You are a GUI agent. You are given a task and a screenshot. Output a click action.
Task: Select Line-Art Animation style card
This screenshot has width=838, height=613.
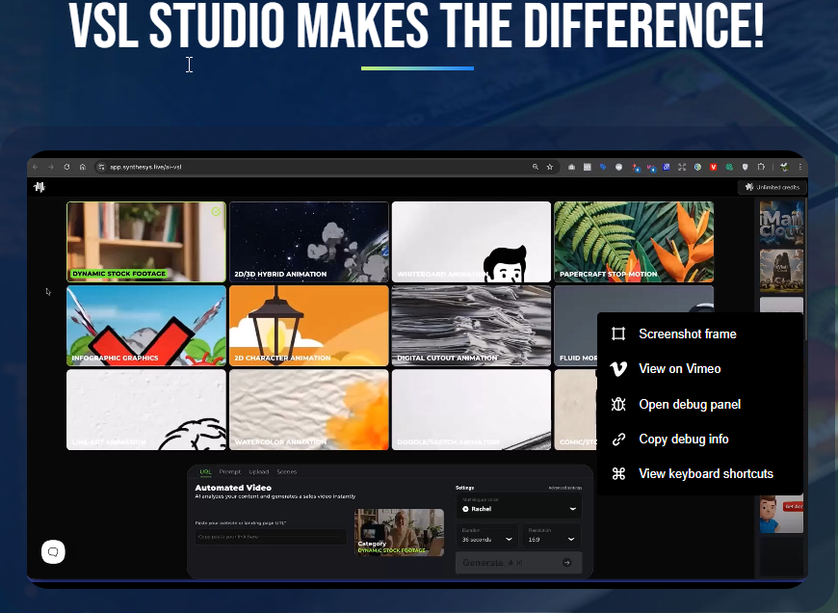pyautogui.click(x=146, y=410)
